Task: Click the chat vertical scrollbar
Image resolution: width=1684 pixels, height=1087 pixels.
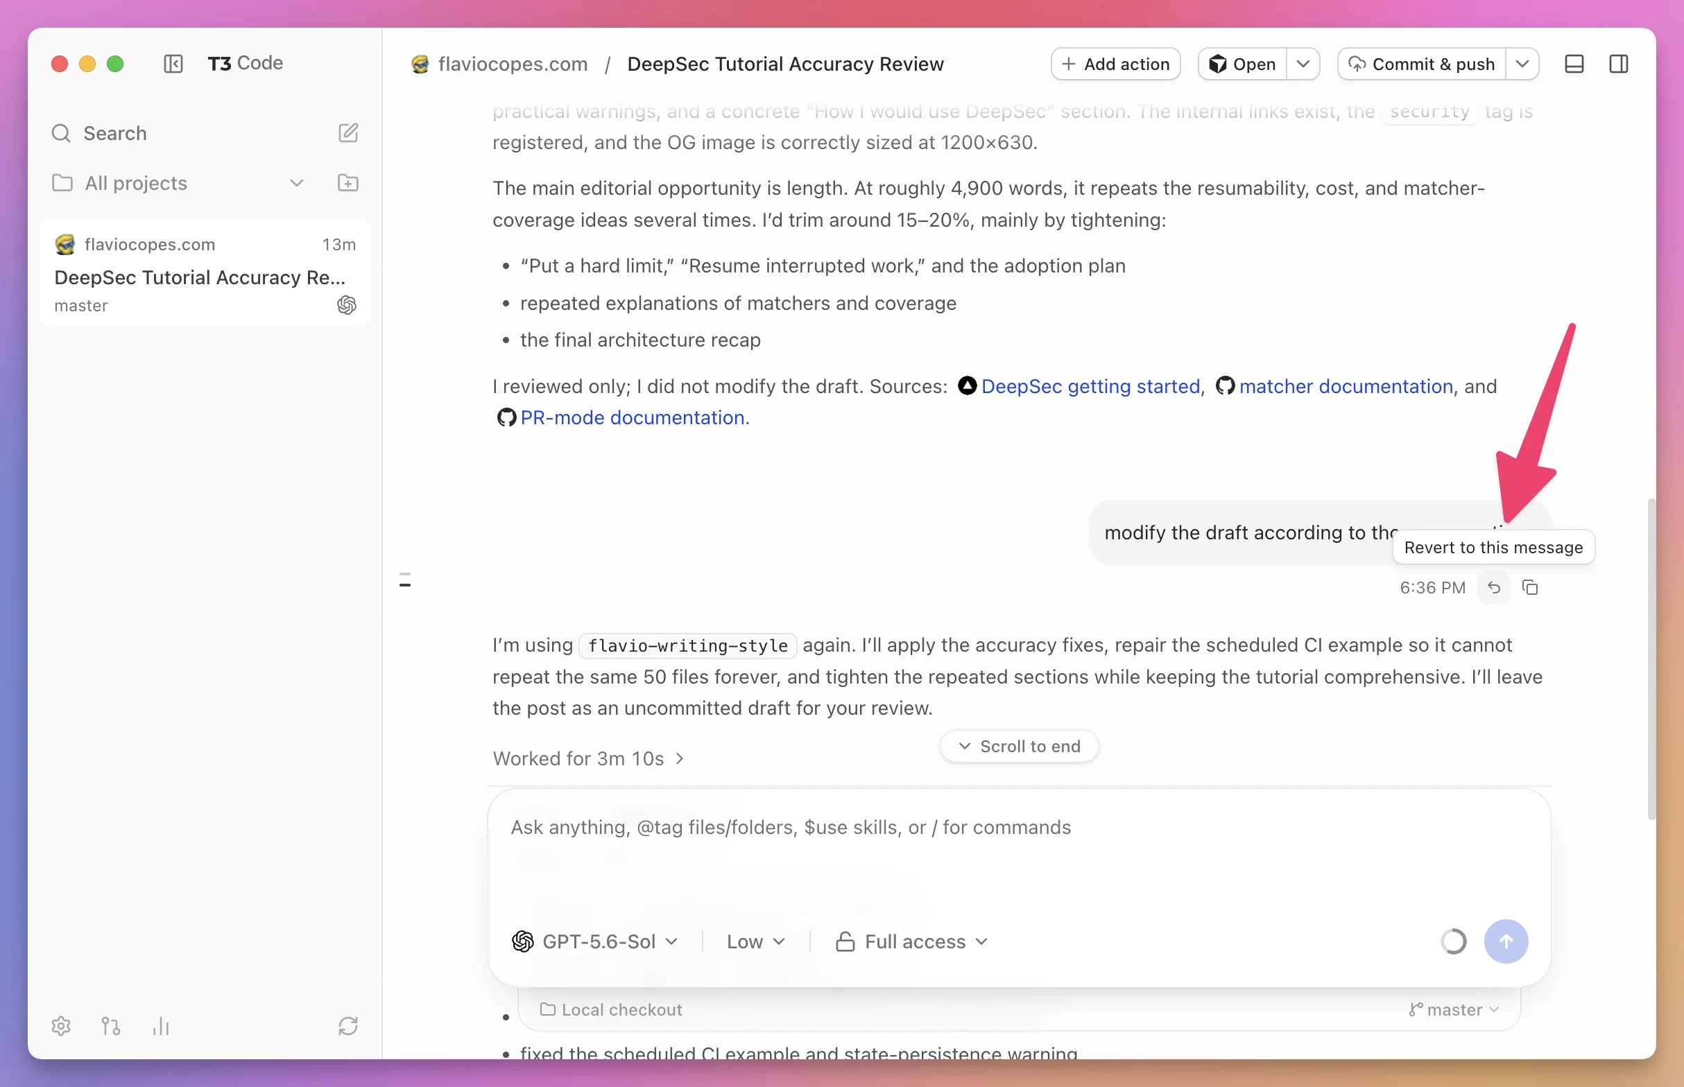Action: pyautogui.click(x=1651, y=659)
